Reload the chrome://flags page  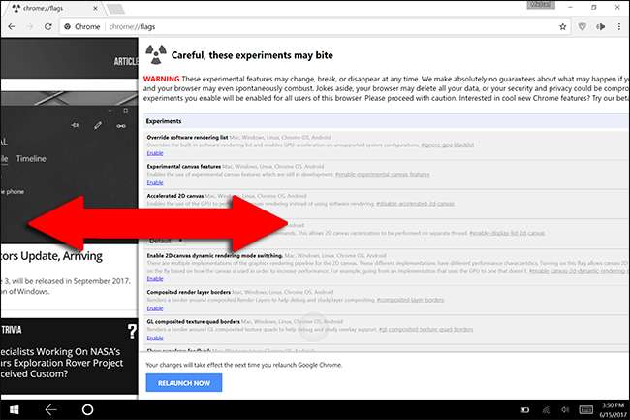[48, 26]
